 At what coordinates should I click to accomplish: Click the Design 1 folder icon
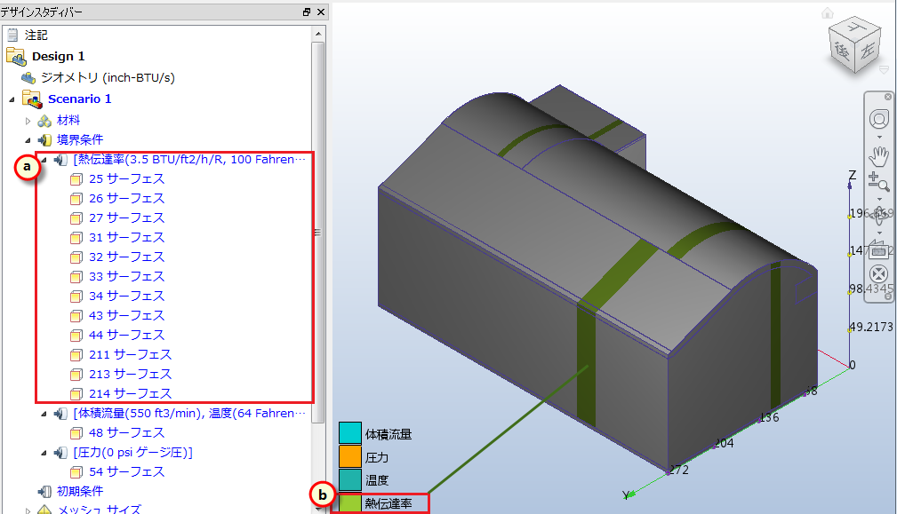coord(16,56)
